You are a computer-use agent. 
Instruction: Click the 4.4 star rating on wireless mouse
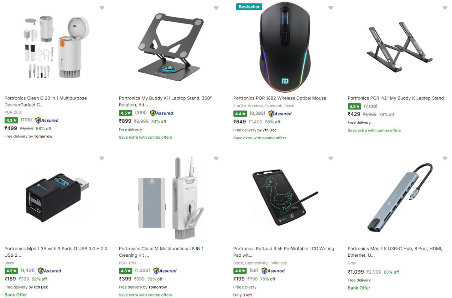pos(240,114)
